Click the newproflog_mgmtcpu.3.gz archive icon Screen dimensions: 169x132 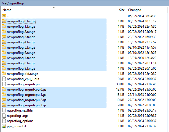[x=4, y=105]
